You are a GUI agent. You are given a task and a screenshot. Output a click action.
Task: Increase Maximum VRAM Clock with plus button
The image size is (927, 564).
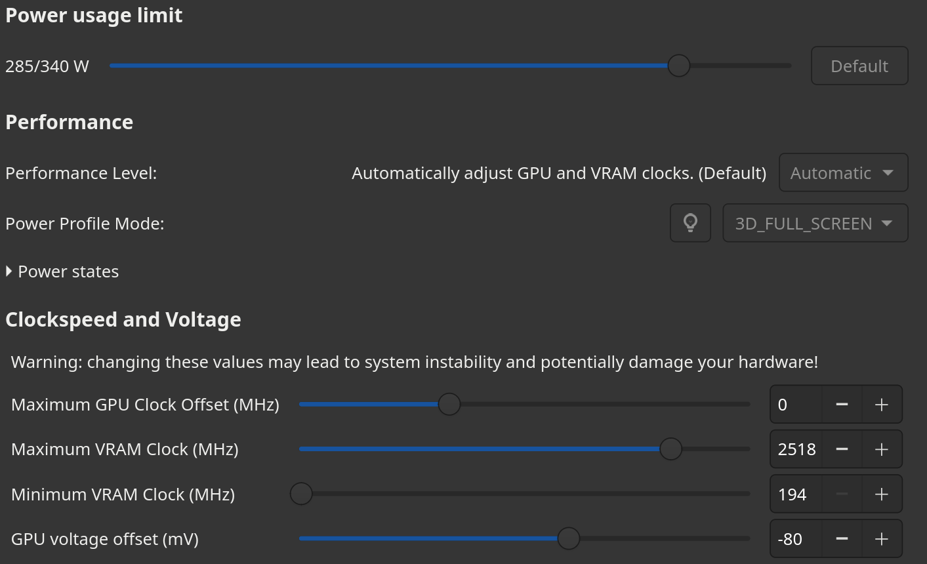coord(882,449)
